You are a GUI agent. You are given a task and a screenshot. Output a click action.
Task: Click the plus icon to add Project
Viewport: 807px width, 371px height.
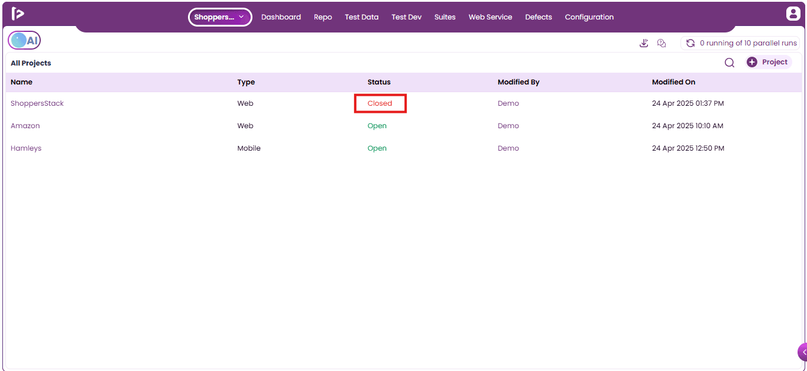752,62
